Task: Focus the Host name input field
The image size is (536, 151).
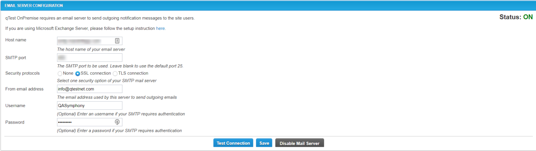Action: (x=90, y=41)
